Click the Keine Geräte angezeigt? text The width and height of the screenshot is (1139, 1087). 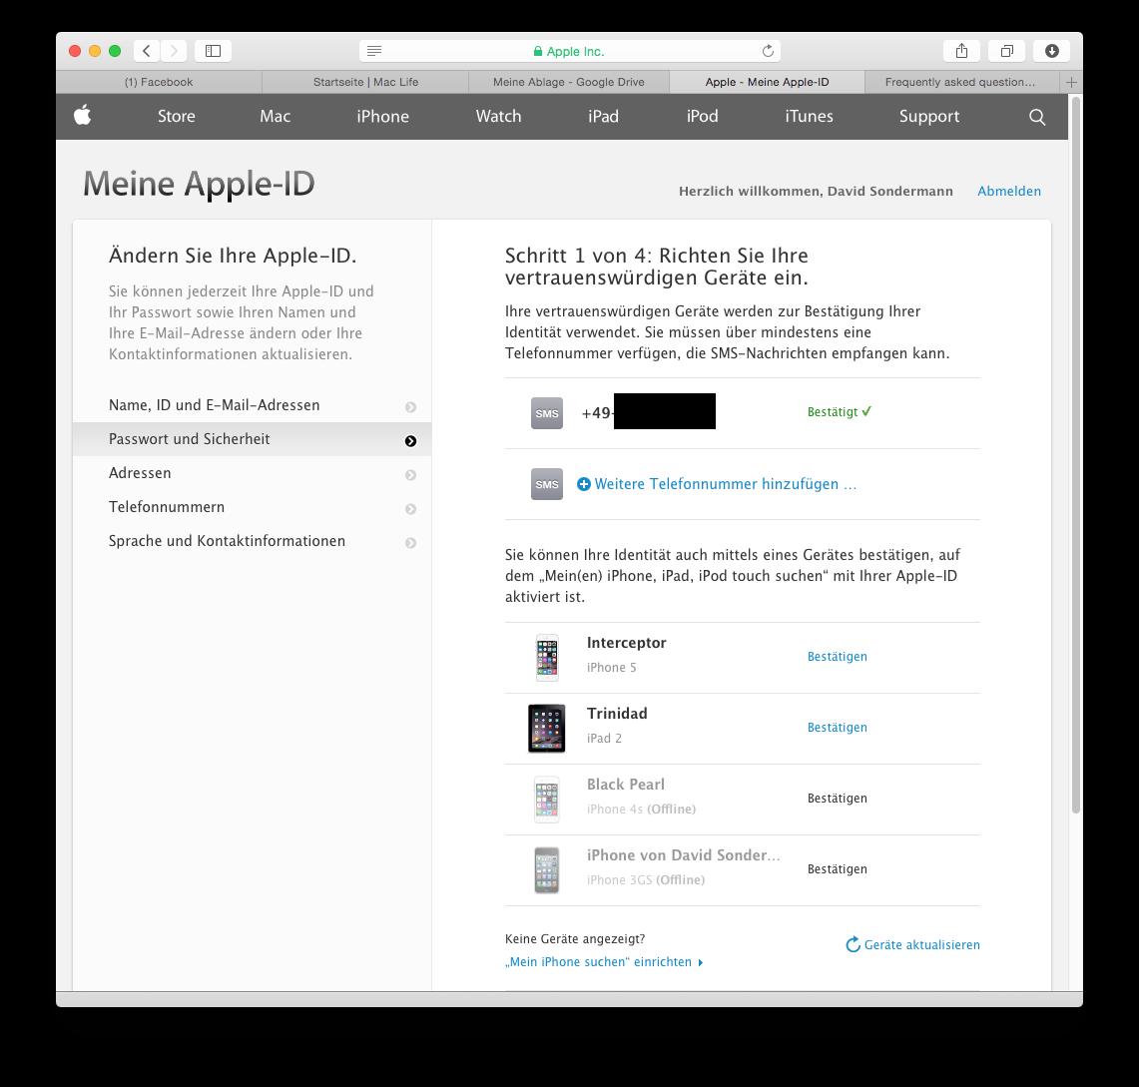(575, 939)
